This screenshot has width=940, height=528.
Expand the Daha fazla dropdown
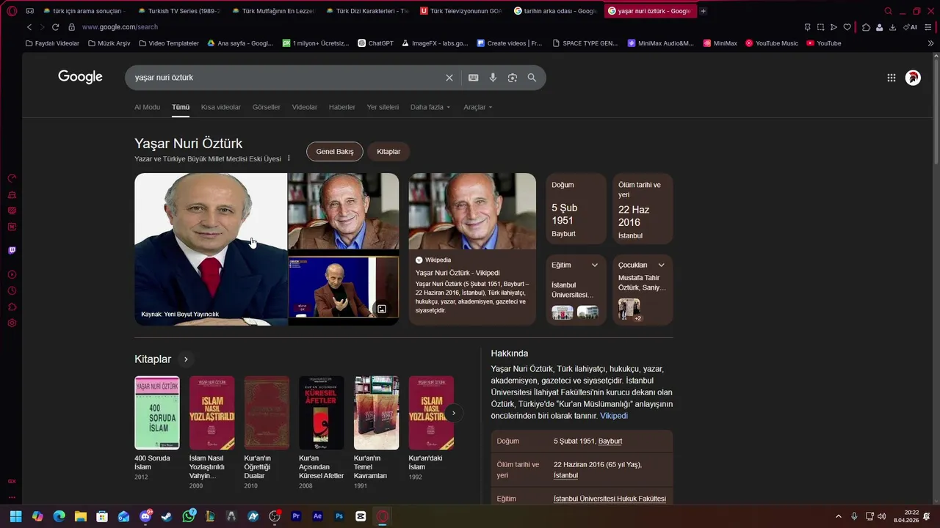(x=430, y=107)
